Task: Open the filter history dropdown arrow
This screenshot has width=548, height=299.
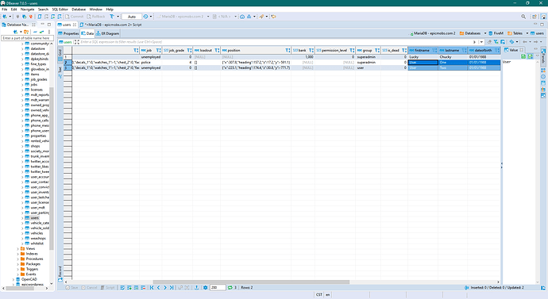Action: (481, 42)
